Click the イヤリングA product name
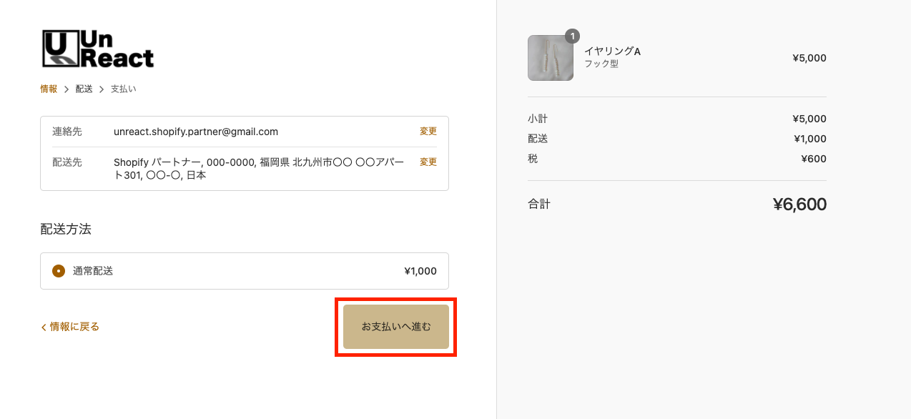 (x=612, y=51)
